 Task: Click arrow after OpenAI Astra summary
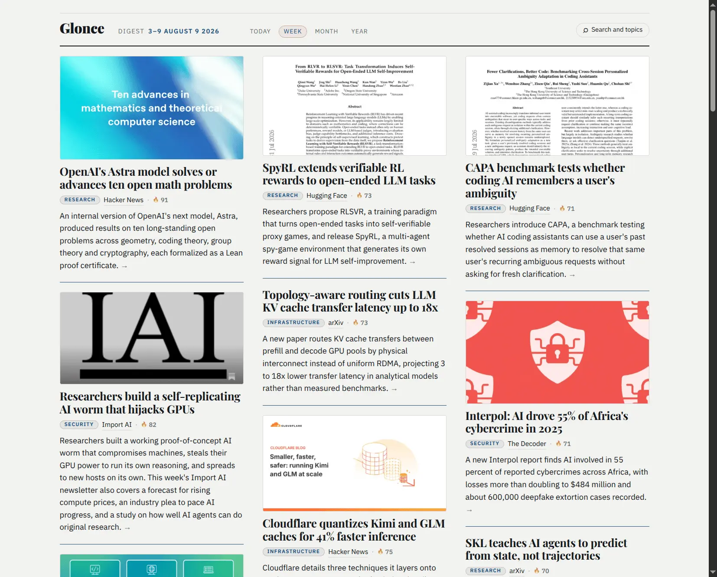point(124,266)
